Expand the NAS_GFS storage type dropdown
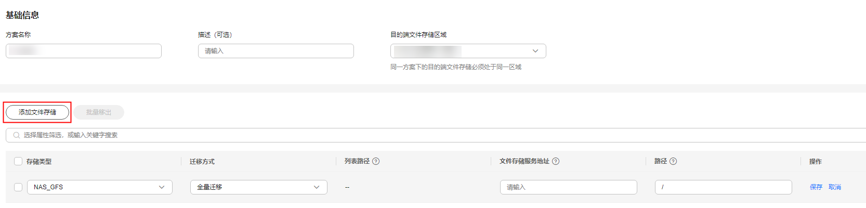 tap(100, 187)
